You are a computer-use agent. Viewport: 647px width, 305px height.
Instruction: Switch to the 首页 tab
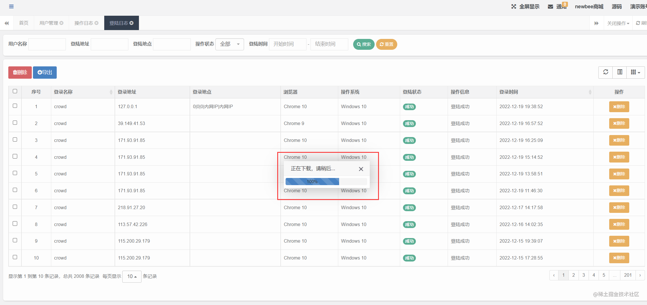[x=24, y=23]
